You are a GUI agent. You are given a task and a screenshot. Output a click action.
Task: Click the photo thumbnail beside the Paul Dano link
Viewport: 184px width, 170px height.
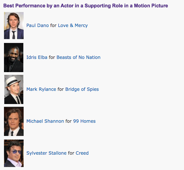click(14, 25)
